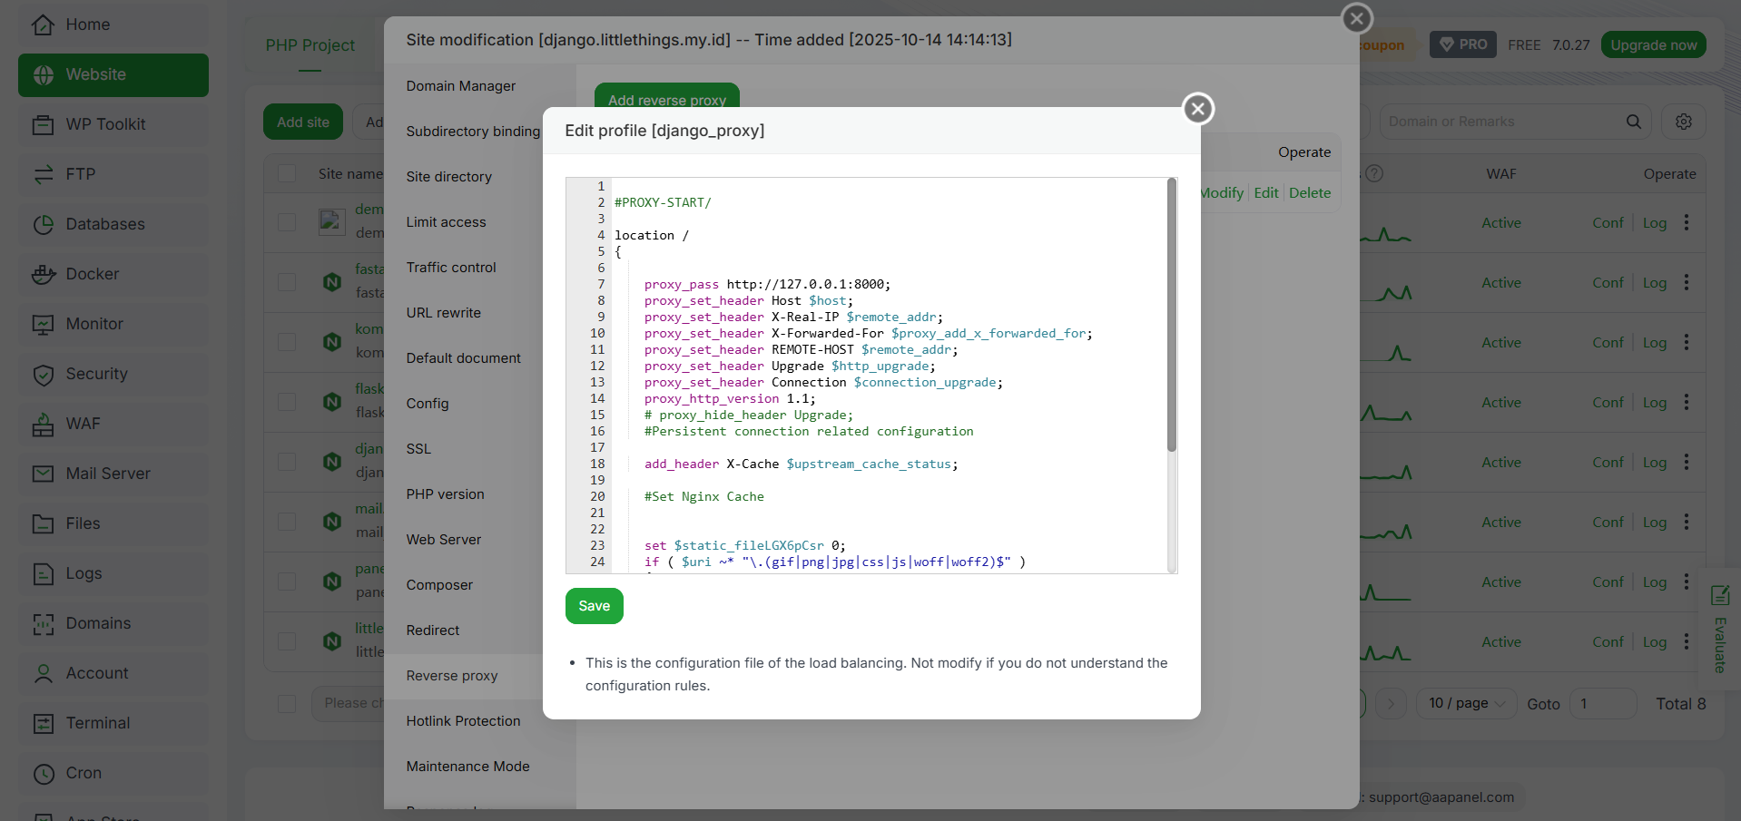Close the Site modification window
This screenshot has height=821, width=1741.
pos(1356,17)
